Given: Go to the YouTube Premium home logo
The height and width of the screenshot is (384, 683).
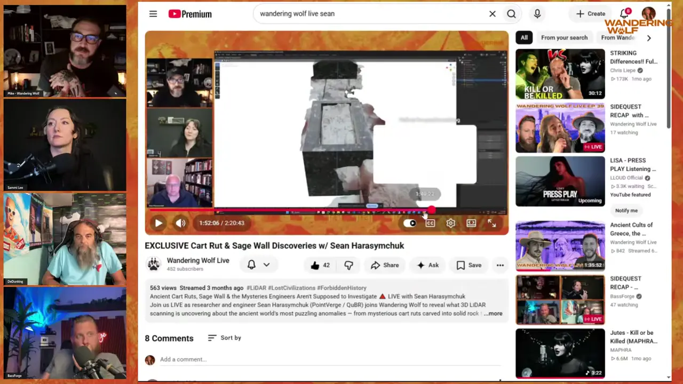Looking at the screenshot, I should pos(190,14).
